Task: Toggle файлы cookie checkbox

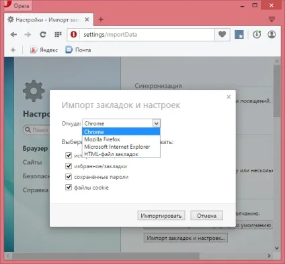Action: pos(69,188)
